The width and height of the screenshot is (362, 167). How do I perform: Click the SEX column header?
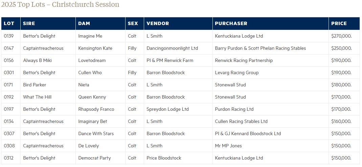(x=133, y=24)
